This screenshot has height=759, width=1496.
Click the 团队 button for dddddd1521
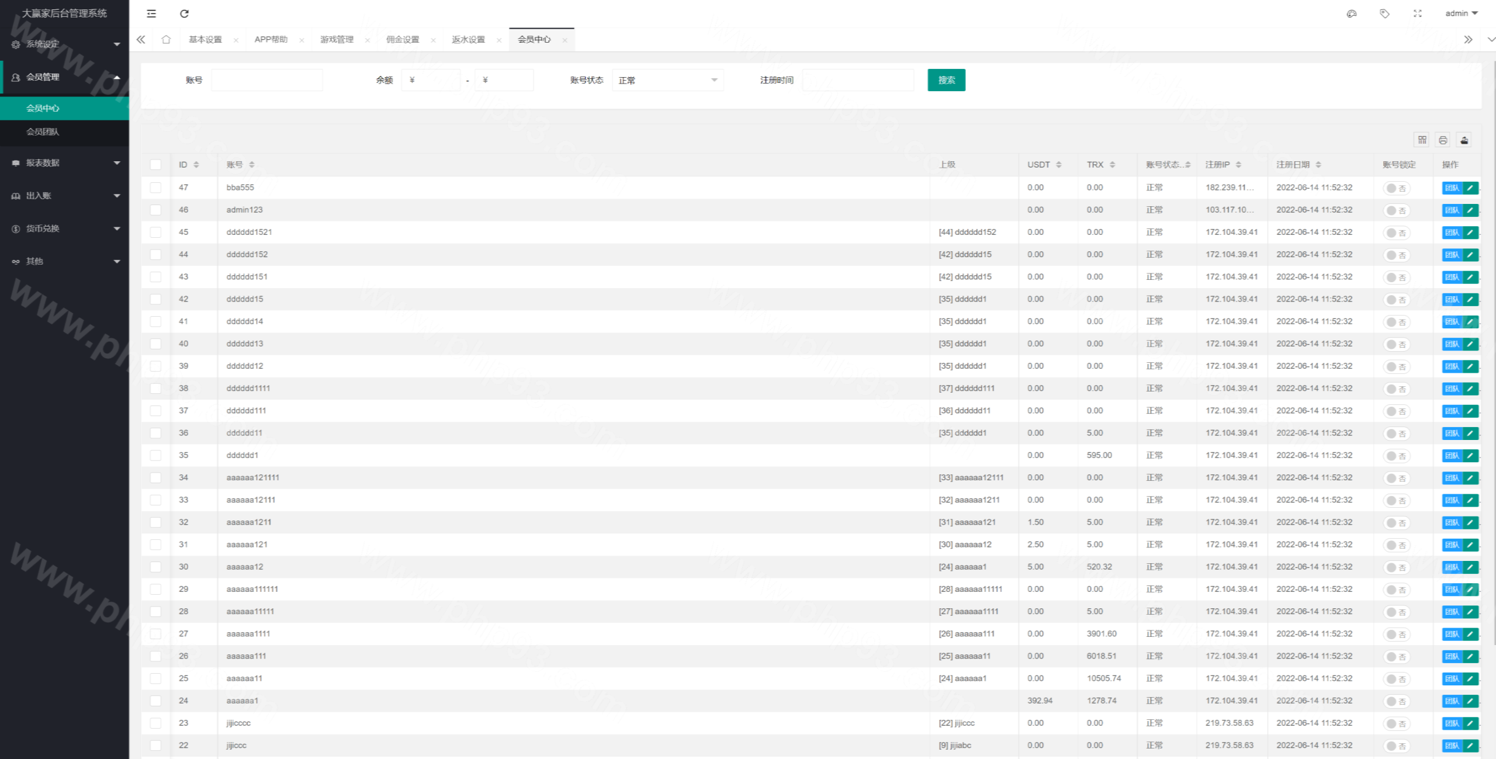pyautogui.click(x=1452, y=233)
